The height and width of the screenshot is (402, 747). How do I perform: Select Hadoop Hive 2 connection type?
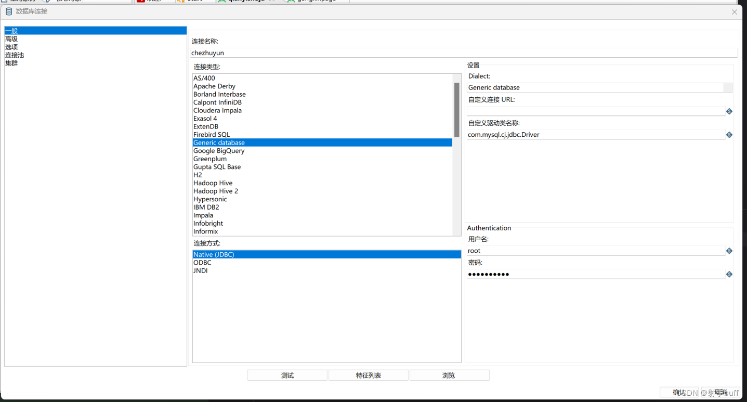322,191
